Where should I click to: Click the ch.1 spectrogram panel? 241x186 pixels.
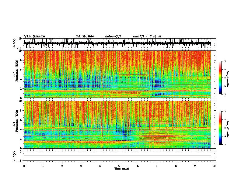[x=117, y=74]
